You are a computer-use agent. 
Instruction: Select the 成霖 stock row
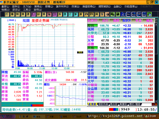tap(120, 55)
